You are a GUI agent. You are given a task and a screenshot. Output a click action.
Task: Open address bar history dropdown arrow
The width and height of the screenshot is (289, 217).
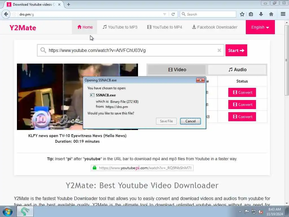pos(165,14)
